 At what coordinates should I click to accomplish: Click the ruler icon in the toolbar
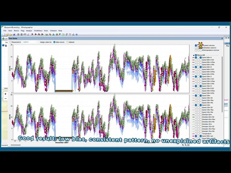pyautogui.click(x=25, y=35)
